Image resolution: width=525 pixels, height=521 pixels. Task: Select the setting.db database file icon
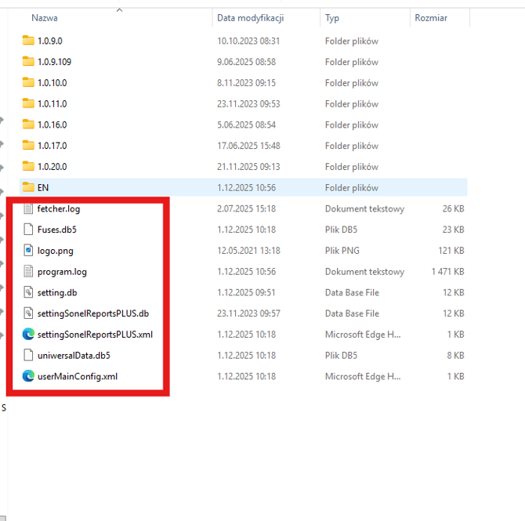point(29,293)
